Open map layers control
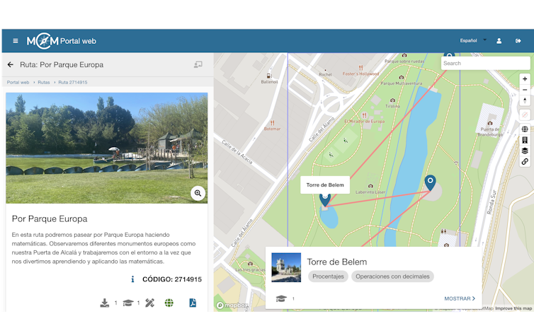Screen dimensions: 534x333 point(525,151)
